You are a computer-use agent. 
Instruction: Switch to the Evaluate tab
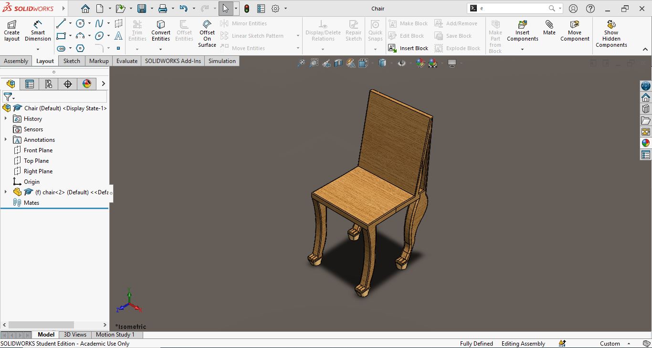pos(127,61)
